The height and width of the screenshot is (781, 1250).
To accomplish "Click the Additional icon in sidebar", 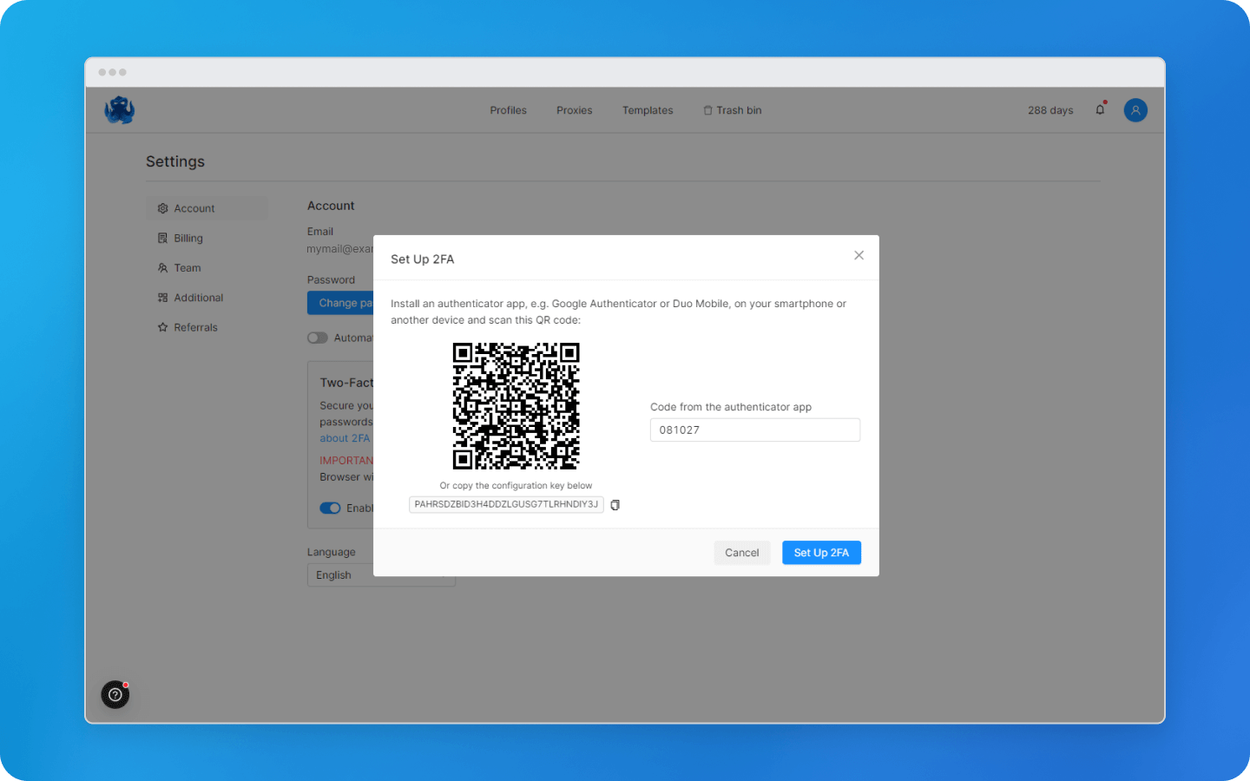I will click(162, 297).
